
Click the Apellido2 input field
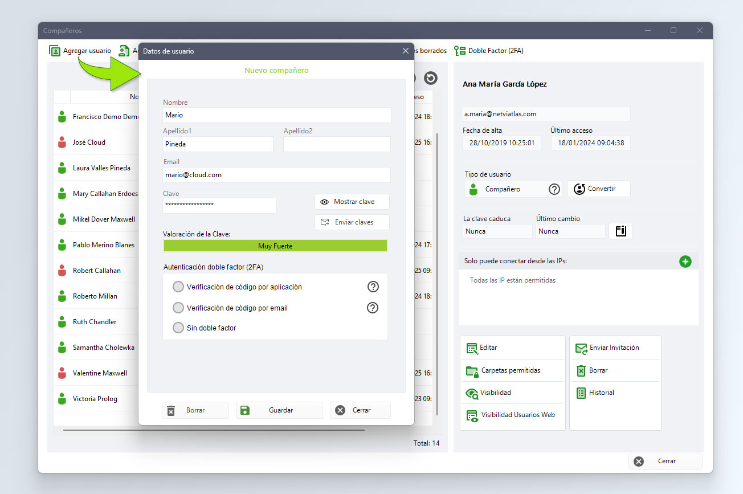point(337,144)
